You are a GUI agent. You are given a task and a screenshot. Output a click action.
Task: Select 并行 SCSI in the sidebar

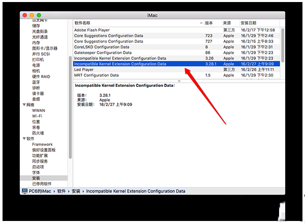click(41, 54)
